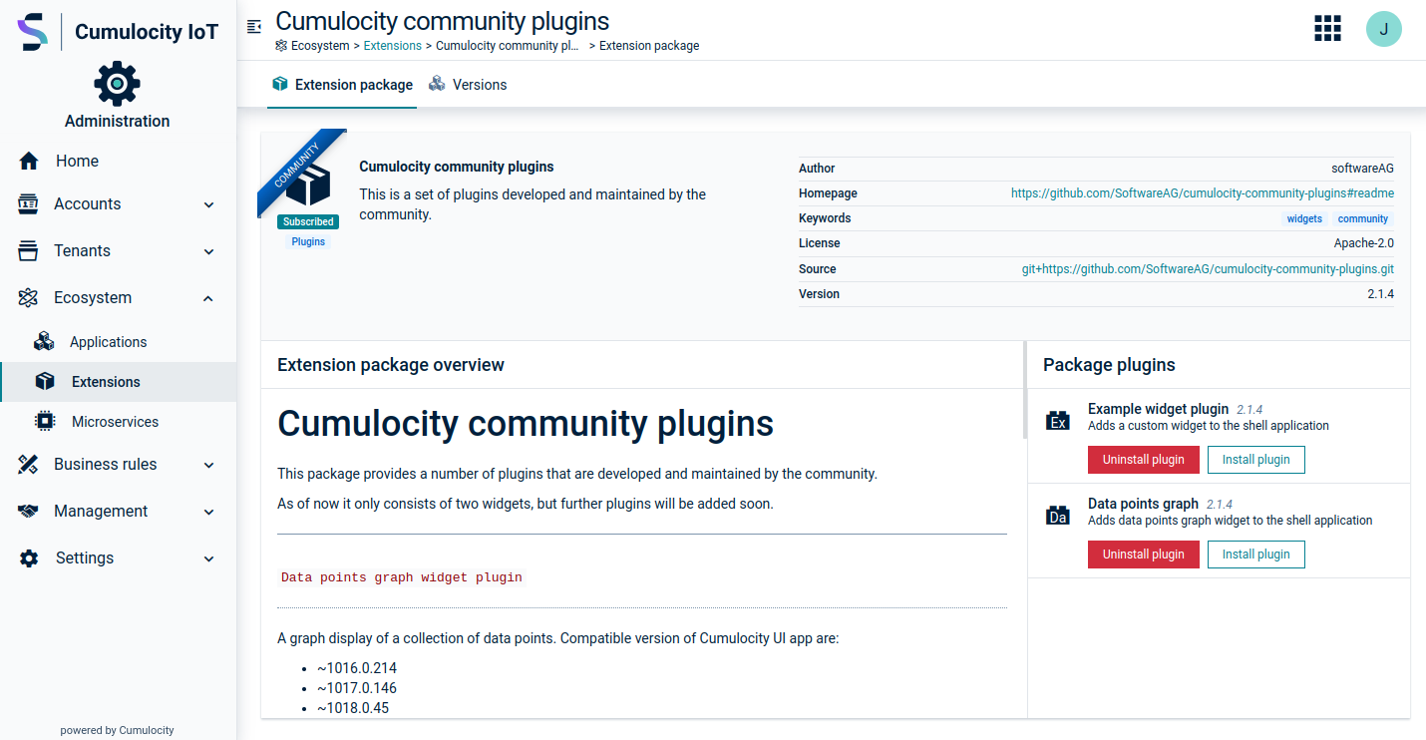Open Applications in the sidebar

point(118,342)
